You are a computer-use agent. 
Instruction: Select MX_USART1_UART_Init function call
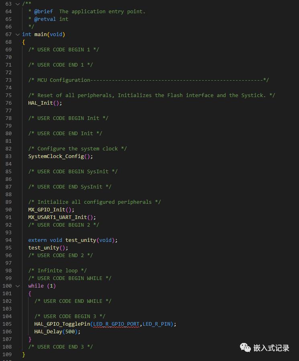tap(62, 217)
